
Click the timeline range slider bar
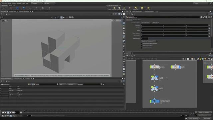[x=48, y=116]
